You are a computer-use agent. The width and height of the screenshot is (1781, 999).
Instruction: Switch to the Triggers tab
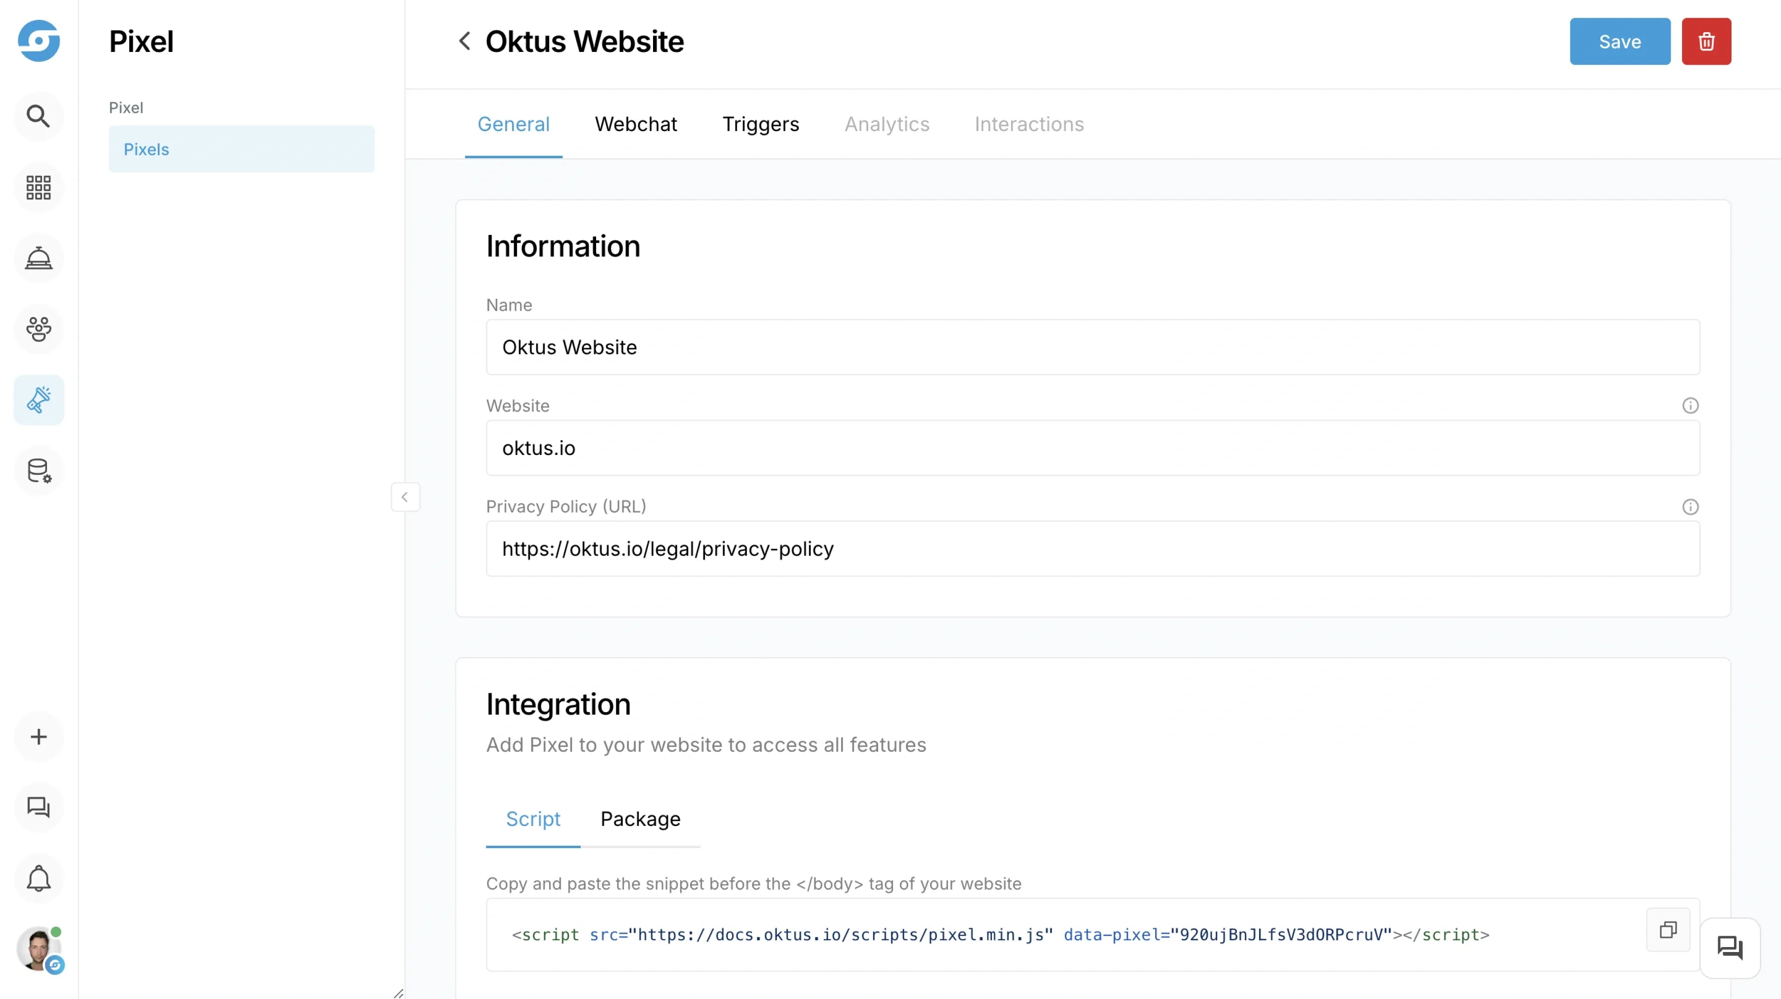pyautogui.click(x=760, y=125)
